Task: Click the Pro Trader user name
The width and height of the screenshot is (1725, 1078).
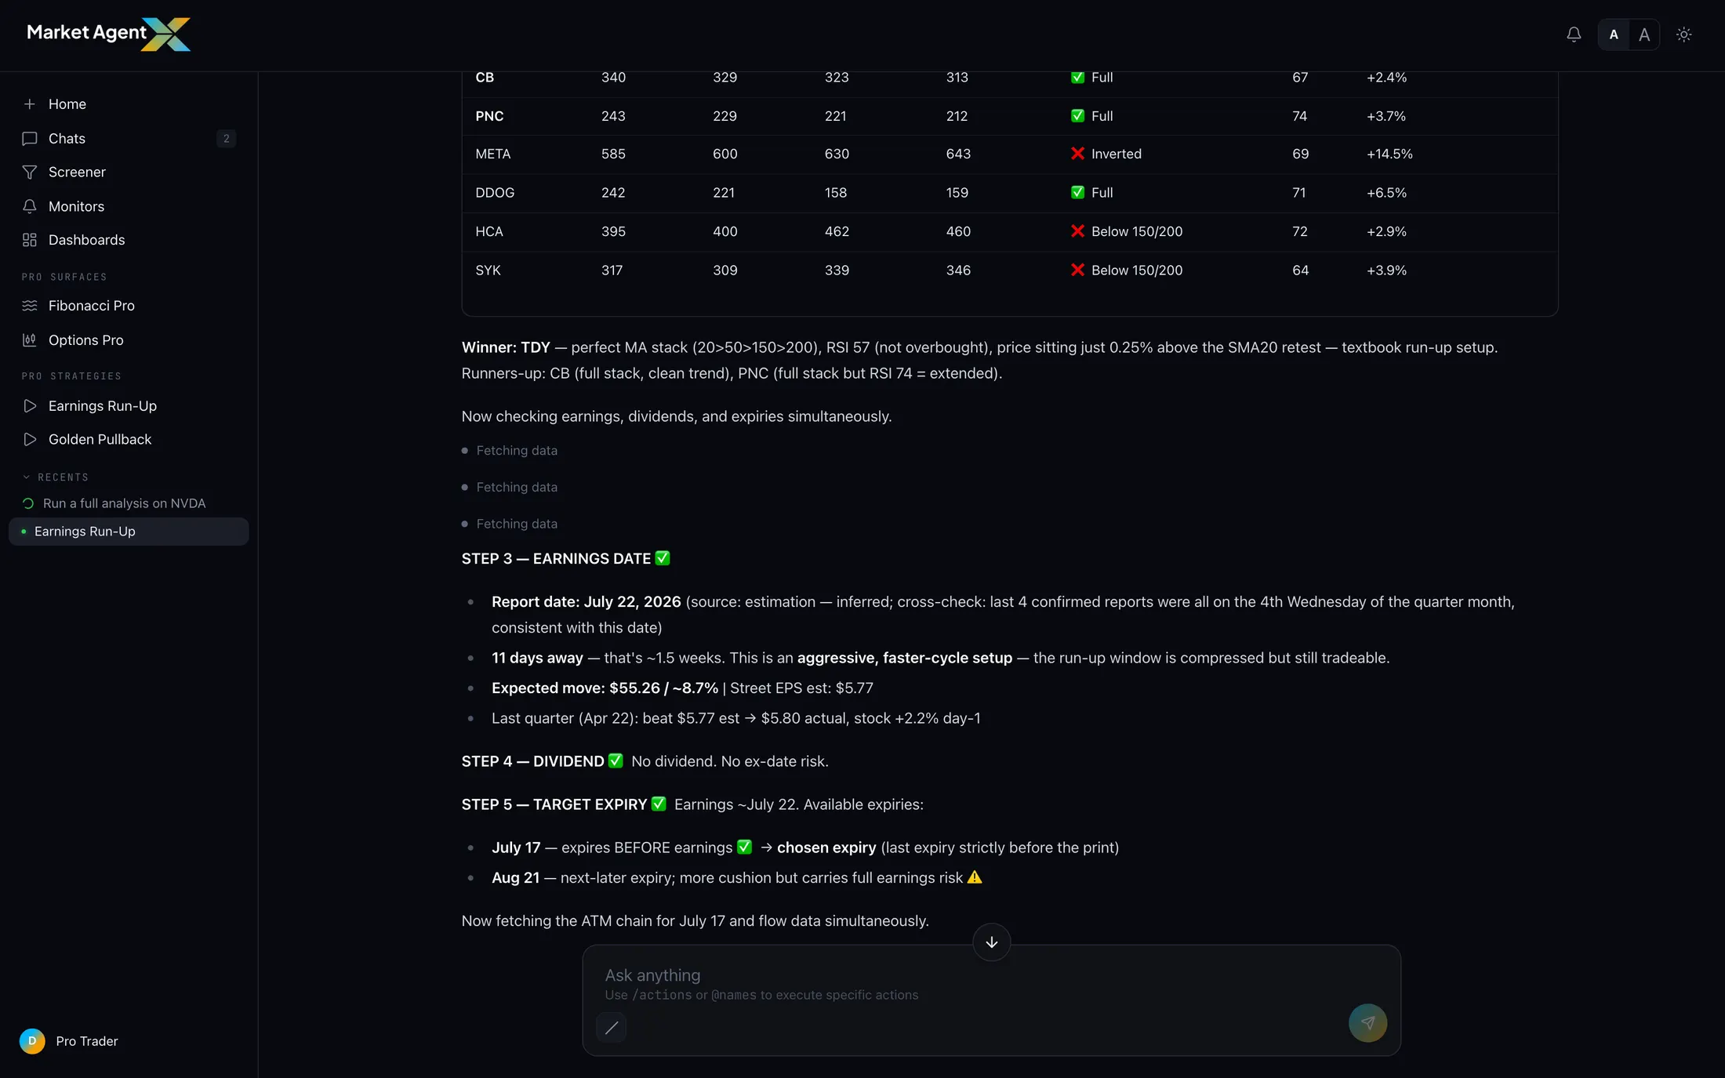Action: coord(87,1041)
